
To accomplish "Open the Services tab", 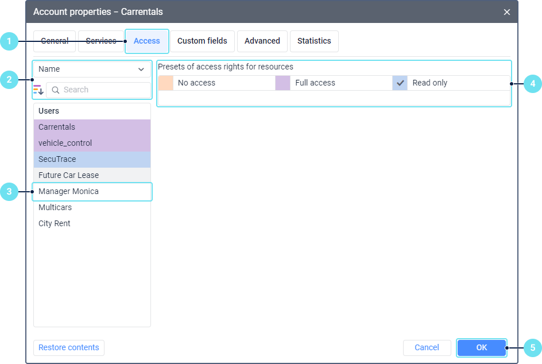I will [100, 41].
